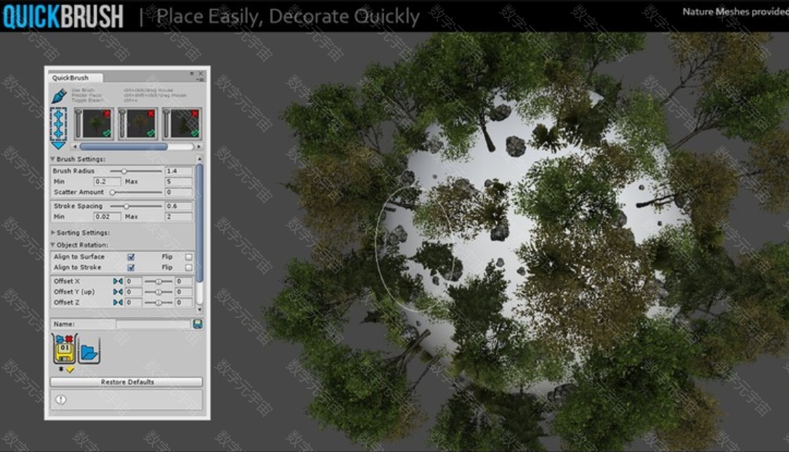Viewport: 789px width, 452px height.
Task: Toggle the green check on third prefab
Action: pyautogui.click(x=194, y=133)
